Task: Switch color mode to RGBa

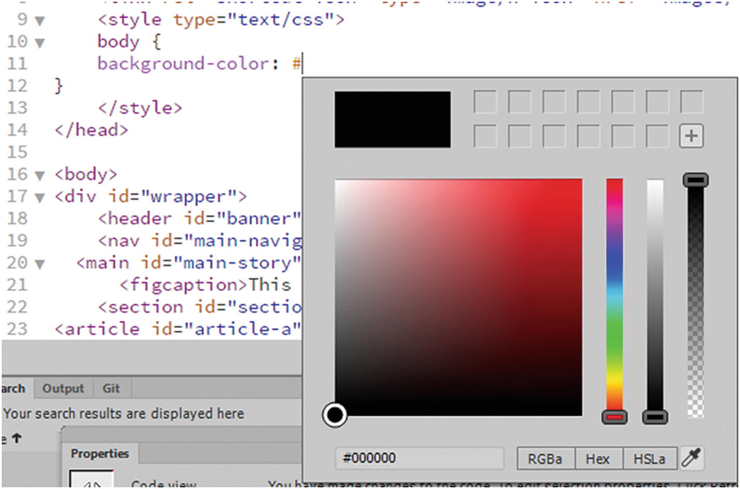Action: point(545,458)
